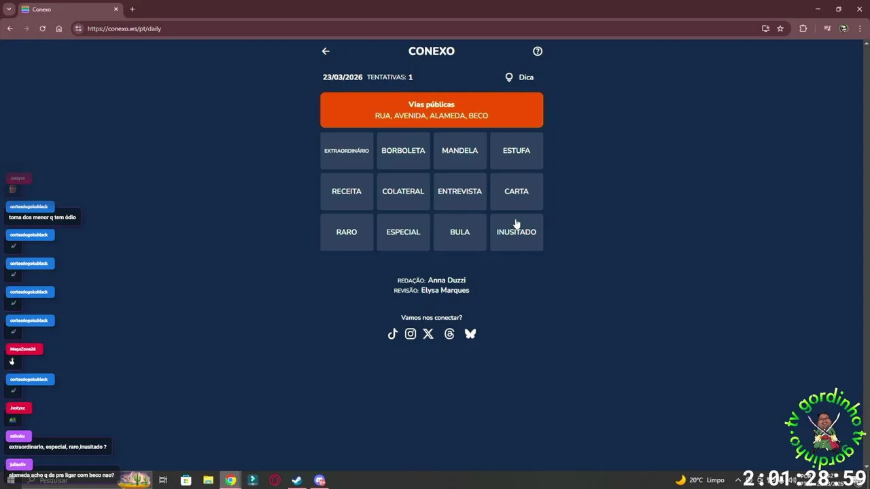This screenshot has height=489, width=870.
Task: Select the CARTA word tile
Action: 517,192
